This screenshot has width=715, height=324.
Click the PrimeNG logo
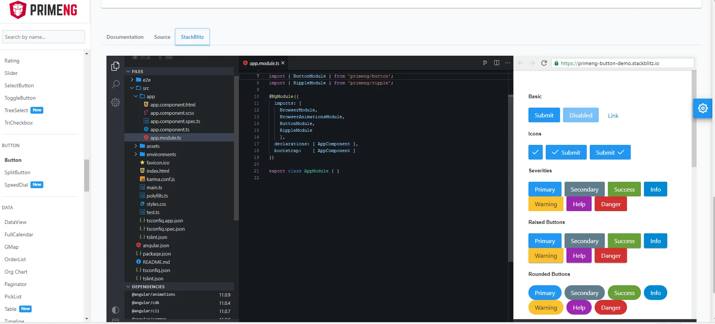point(44,10)
